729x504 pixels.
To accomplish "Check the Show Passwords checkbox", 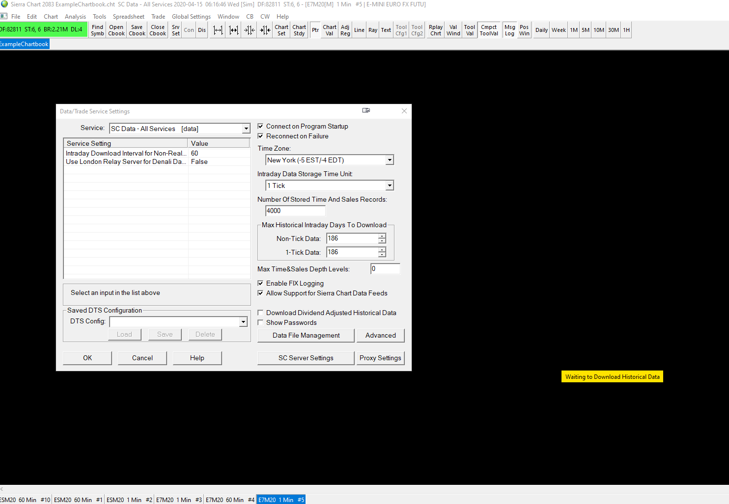I will coord(260,322).
